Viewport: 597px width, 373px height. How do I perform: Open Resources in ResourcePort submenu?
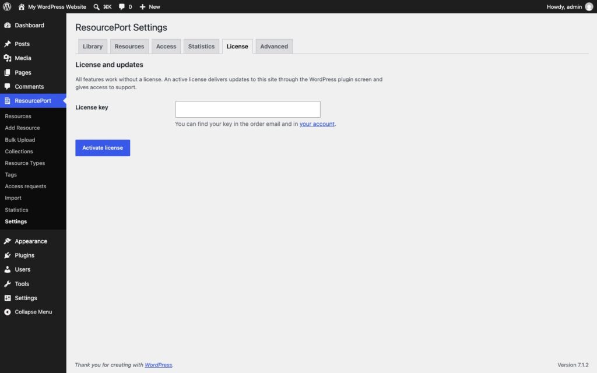pyautogui.click(x=18, y=116)
